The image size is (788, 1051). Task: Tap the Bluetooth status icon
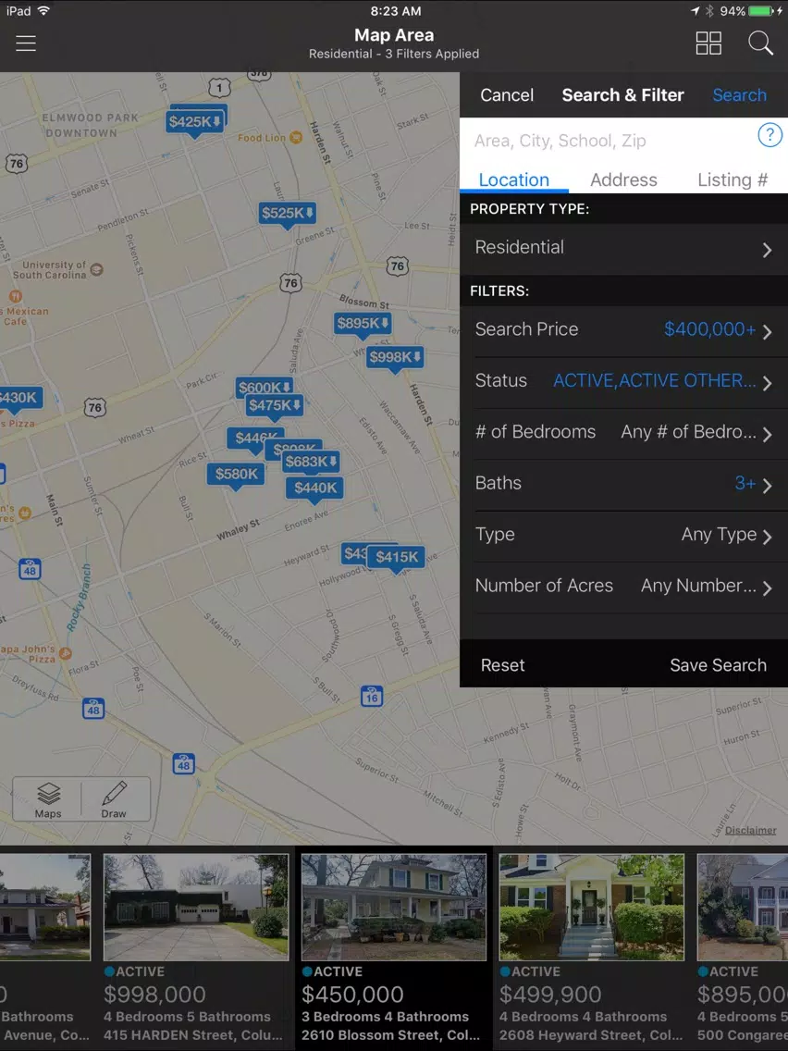coord(709,11)
